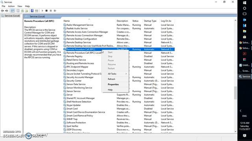This screenshot has width=252, height=141.
Task: Switch to the first Chrome 'Solve...' taskbar button
Action: pyautogui.click(x=245, y=43)
